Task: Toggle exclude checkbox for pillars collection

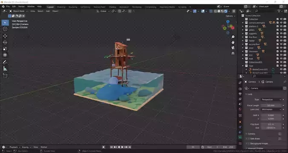Action: (x=277, y=30)
